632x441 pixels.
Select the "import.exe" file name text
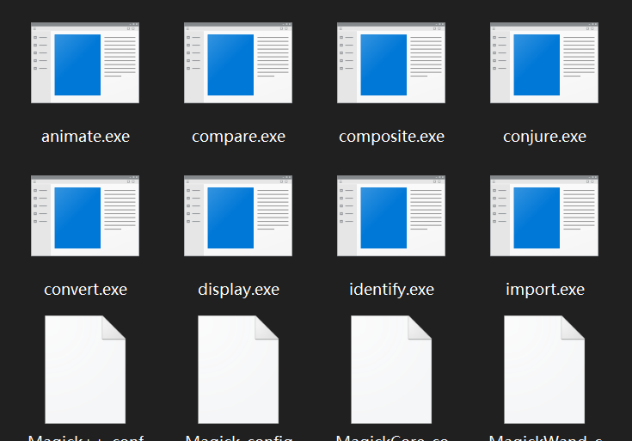pos(544,290)
